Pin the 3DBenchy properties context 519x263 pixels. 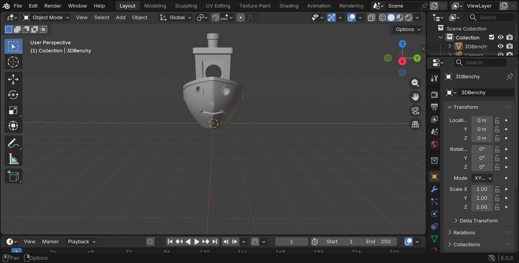point(510,77)
